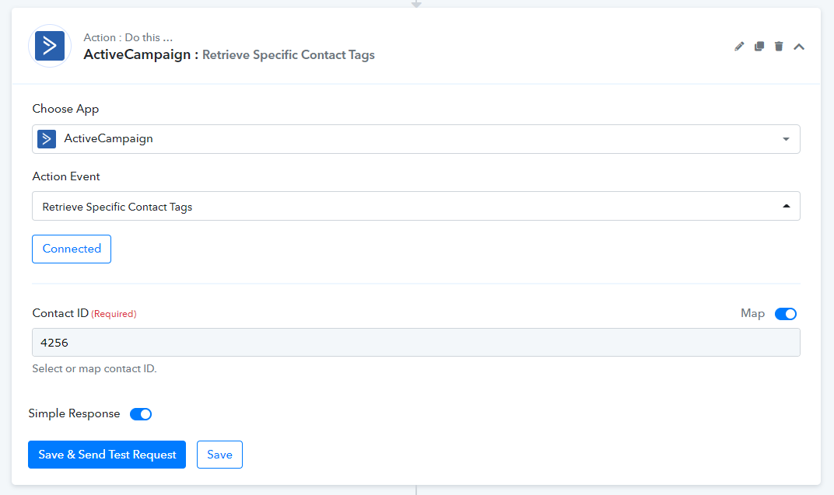This screenshot has width=834, height=495.
Task: Toggle the Simple Response switch
Action: (141, 414)
